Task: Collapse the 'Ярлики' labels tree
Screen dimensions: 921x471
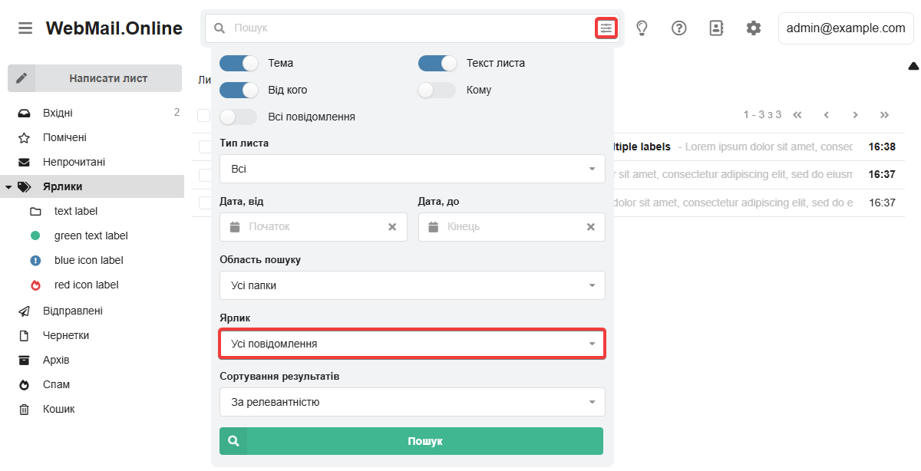Action: (x=8, y=186)
